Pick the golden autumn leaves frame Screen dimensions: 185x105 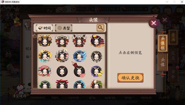point(45,56)
